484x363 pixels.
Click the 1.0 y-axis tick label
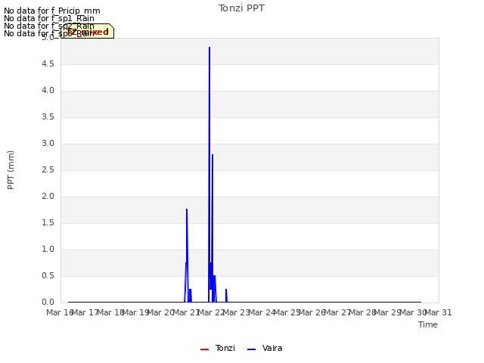coord(48,249)
